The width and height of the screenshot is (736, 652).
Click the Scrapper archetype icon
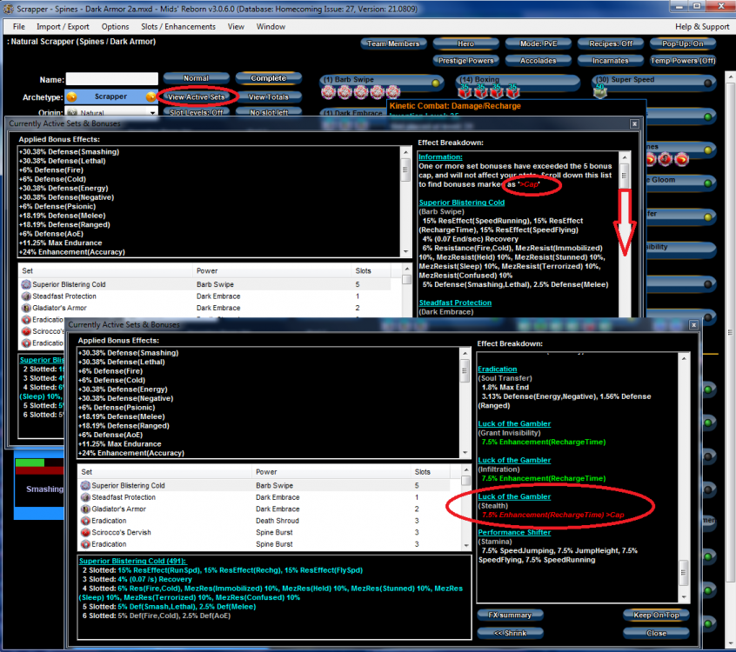click(72, 96)
